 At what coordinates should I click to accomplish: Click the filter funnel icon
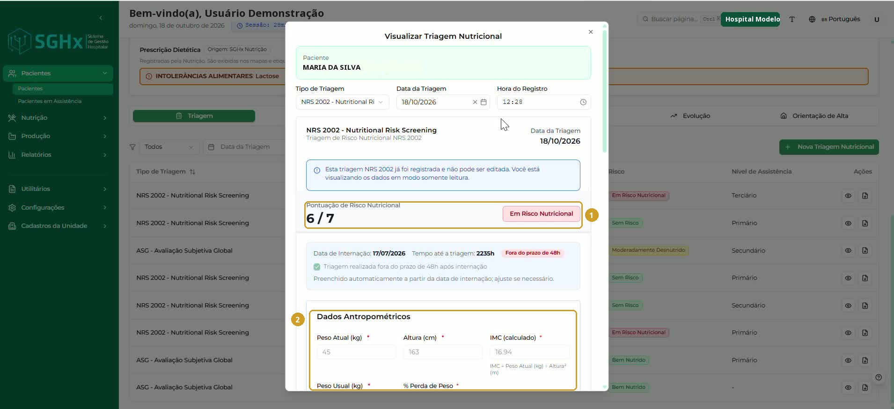click(132, 147)
